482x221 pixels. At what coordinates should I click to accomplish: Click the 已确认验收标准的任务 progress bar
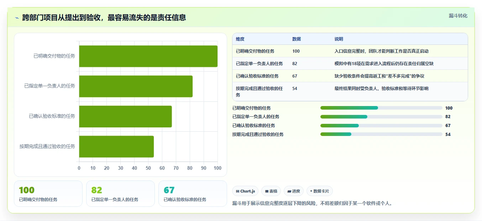pos(381,125)
